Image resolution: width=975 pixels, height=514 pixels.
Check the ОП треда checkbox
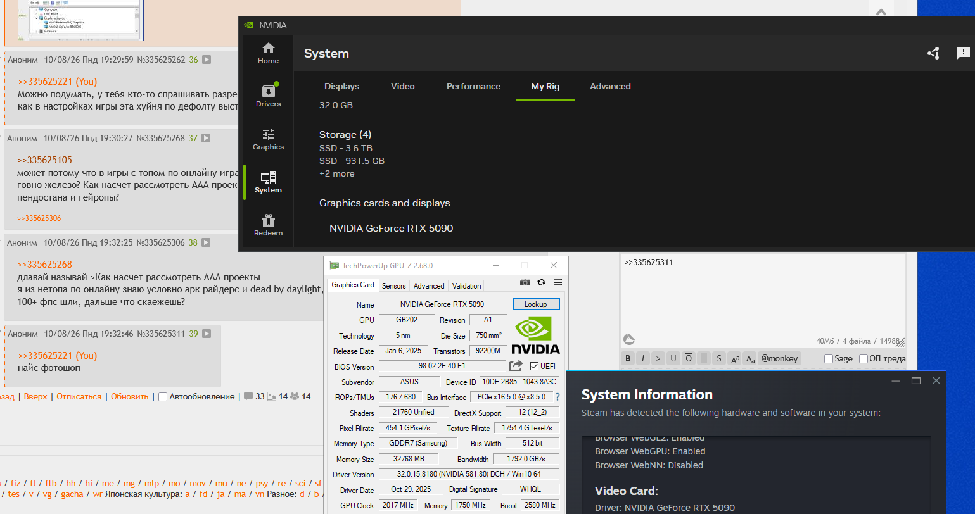[x=863, y=359]
